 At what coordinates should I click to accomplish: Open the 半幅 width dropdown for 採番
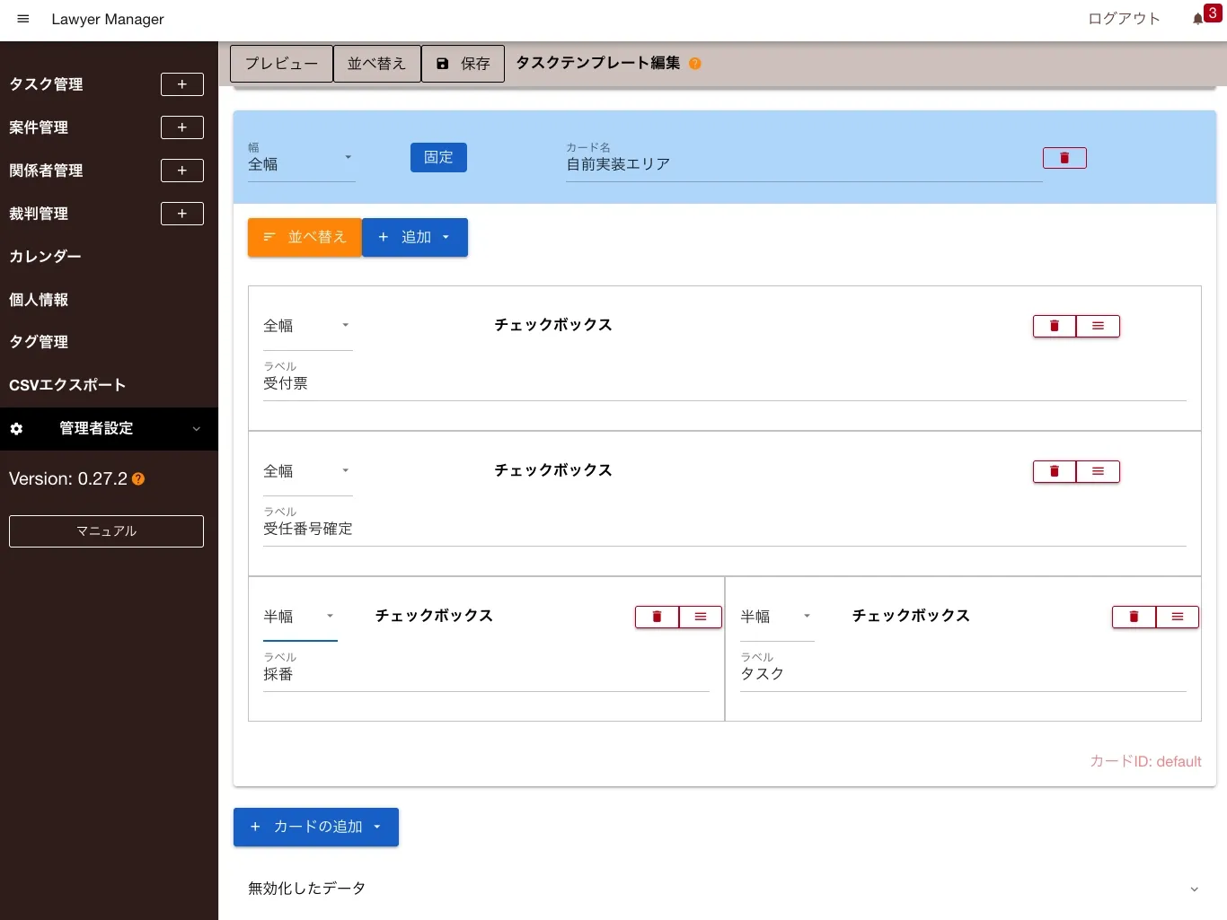[x=300, y=617]
